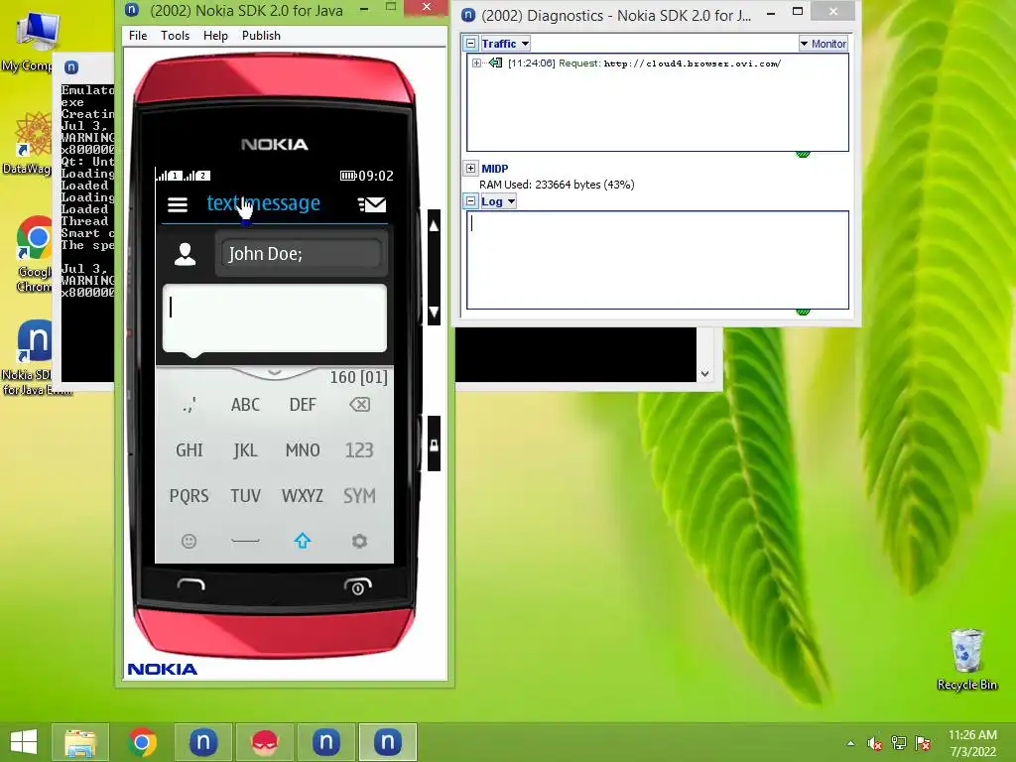
Task: Show hidden tray icons arrow
Action: tap(850, 743)
